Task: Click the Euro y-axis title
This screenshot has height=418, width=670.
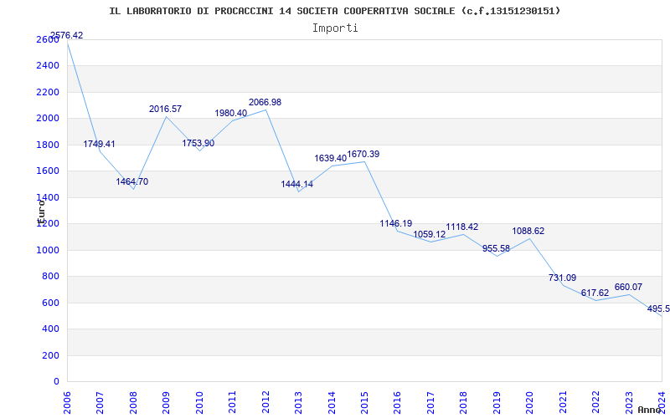Action: click(40, 210)
